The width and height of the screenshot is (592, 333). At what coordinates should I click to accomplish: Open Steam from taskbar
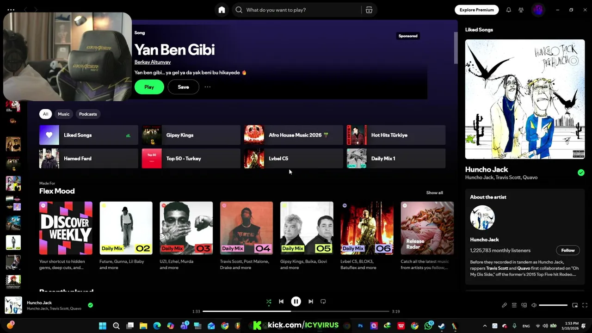(x=442, y=326)
